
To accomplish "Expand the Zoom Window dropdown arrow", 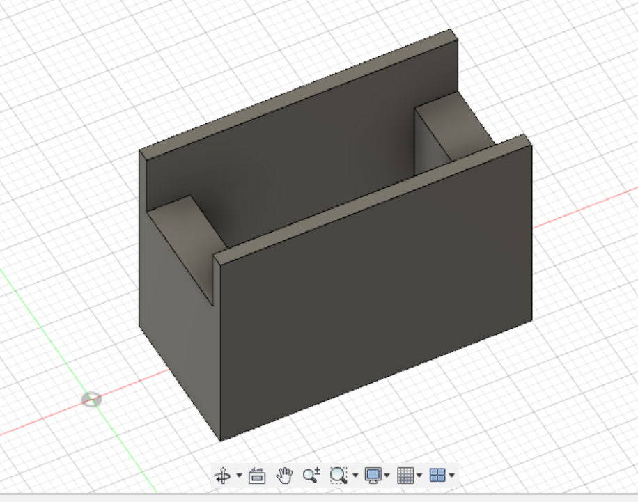I will (x=355, y=476).
